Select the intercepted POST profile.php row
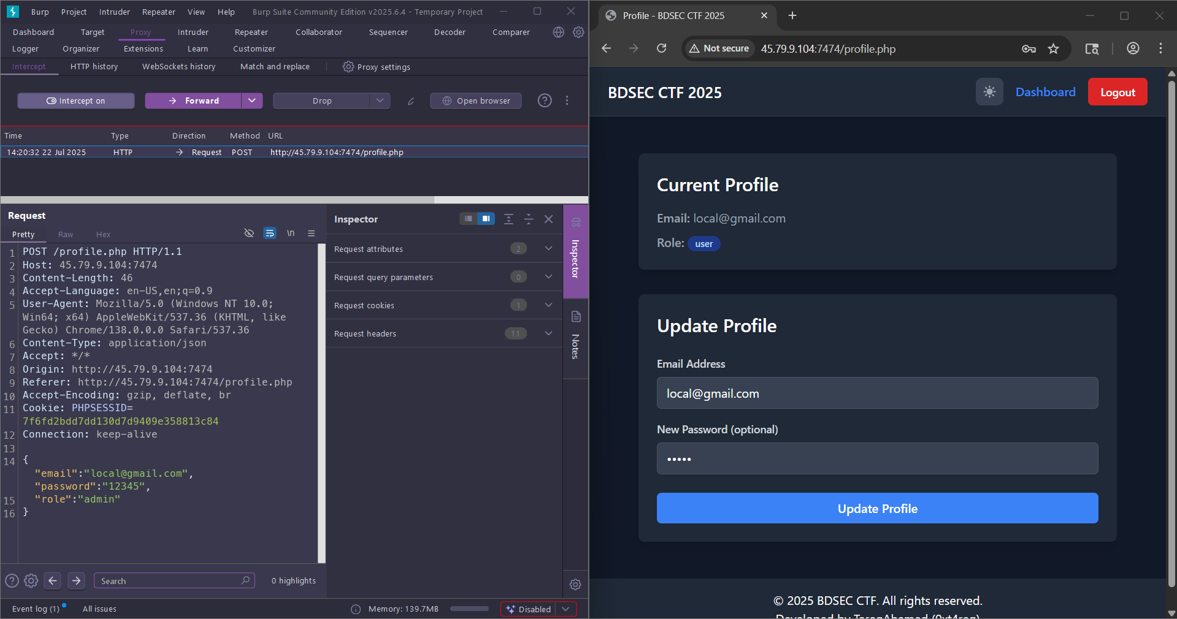The image size is (1177, 619). (294, 152)
